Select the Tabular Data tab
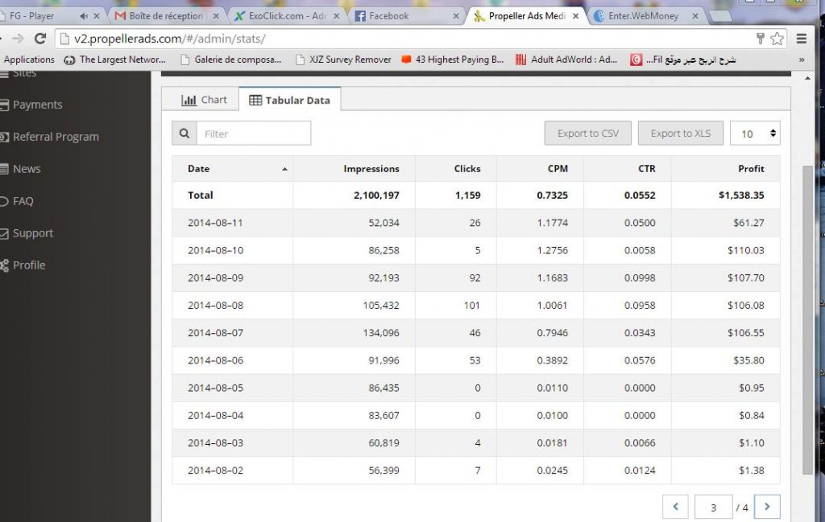 pos(289,100)
